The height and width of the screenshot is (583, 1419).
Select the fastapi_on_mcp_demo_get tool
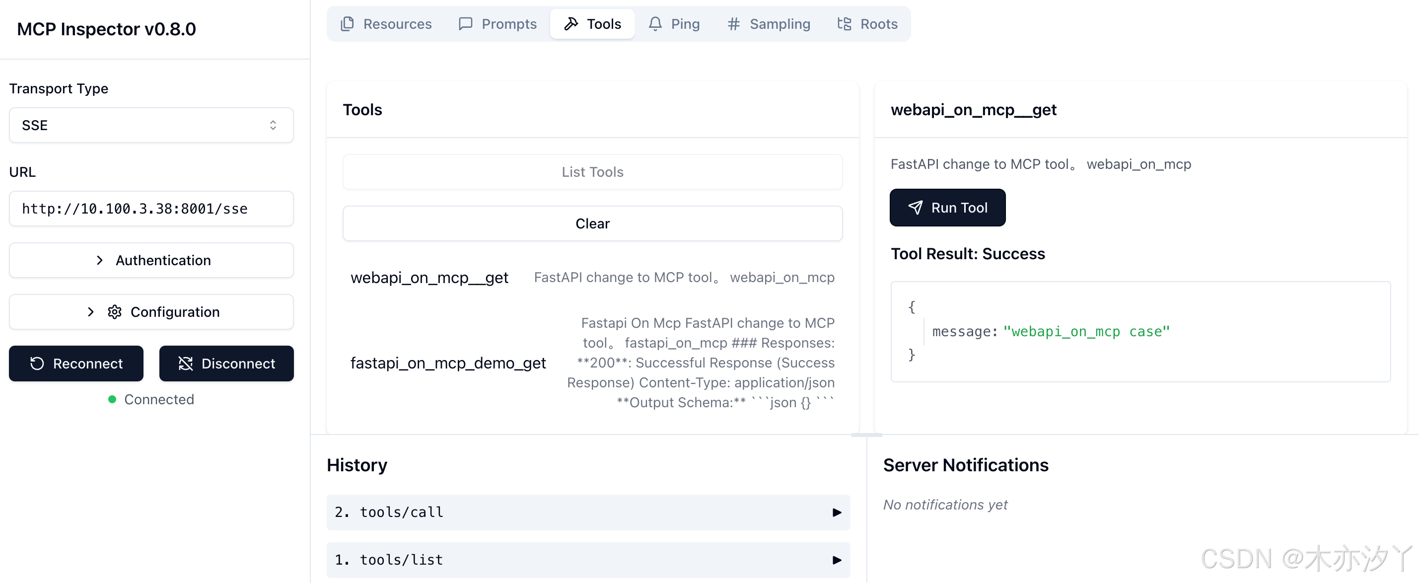pyautogui.click(x=448, y=363)
